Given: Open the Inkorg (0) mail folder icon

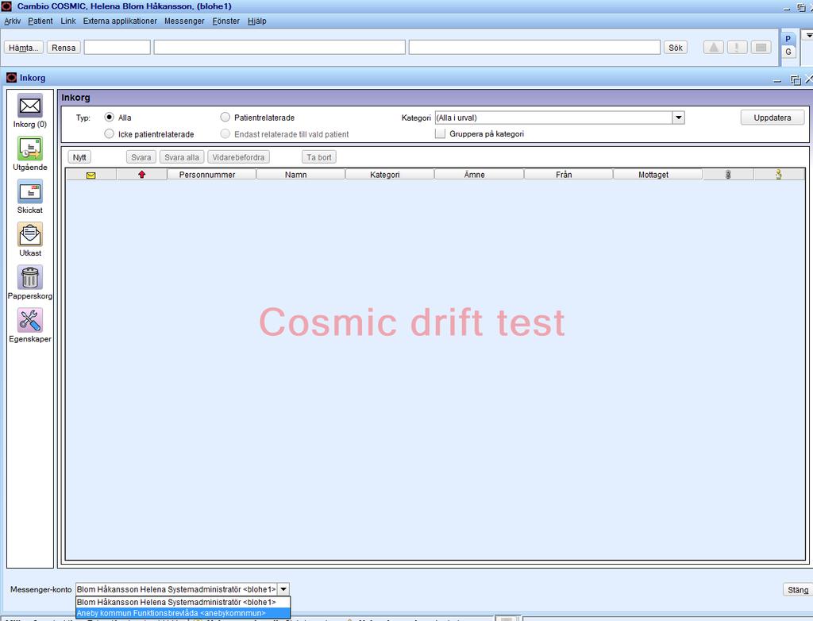Looking at the screenshot, I should point(29,106).
